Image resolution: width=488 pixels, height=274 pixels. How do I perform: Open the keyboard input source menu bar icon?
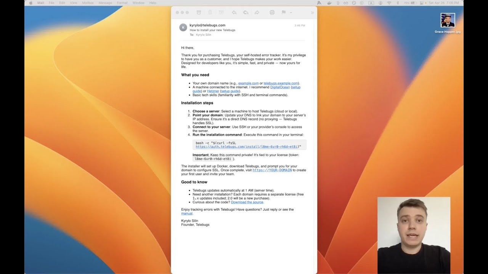tap(371, 3)
